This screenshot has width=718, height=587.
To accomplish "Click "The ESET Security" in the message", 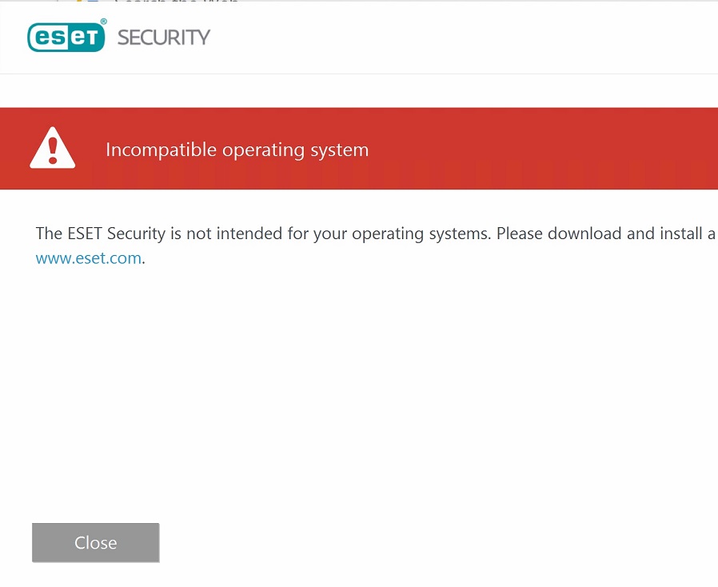I will pyautogui.click(x=88, y=234).
